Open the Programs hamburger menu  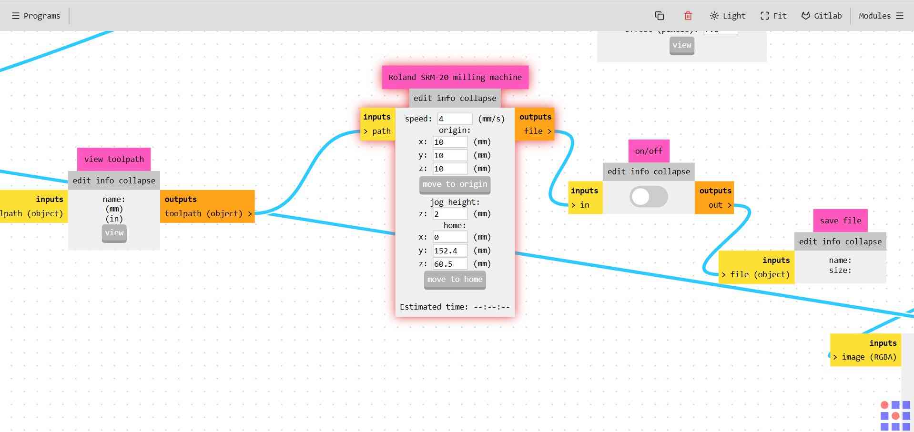tap(36, 16)
